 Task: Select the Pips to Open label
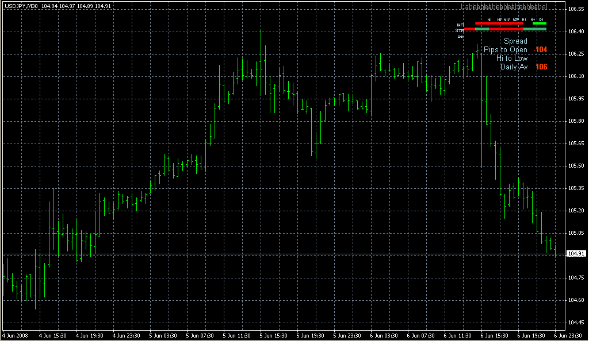(505, 50)
